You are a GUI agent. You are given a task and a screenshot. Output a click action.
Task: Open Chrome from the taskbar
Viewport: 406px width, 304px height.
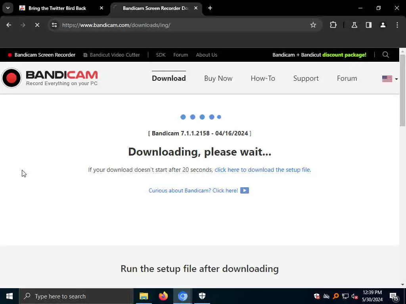[x=182, y=296]
